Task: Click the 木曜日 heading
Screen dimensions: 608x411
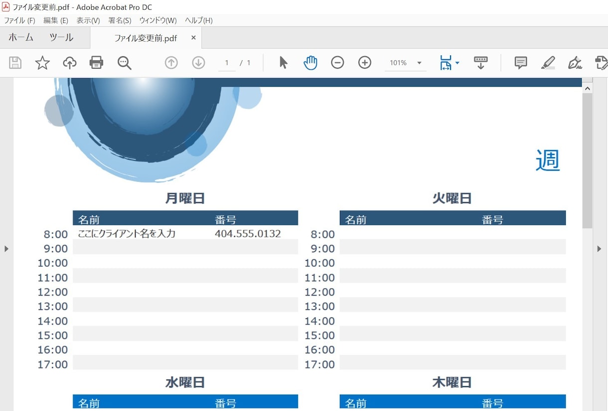Action: coord(452,382)
